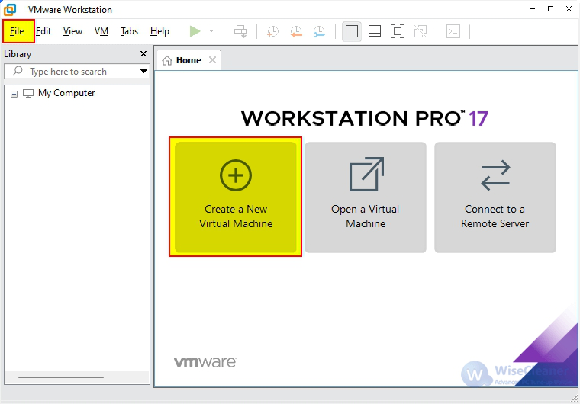Expand the power options dropdown arrow
Image resolution: width=580 pixels, height=404 pixels.
tap(211, 31)
